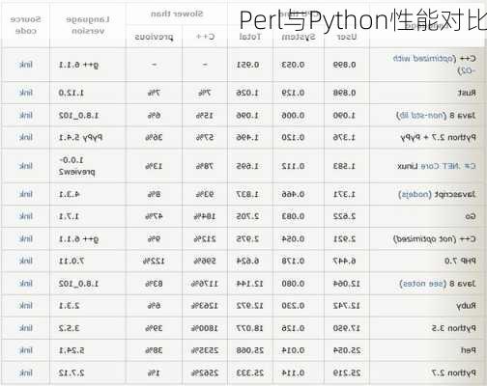The width and height of the screenshot is (487, 386).
Task: Open the source link in the Java 8 non-std lib row
Action: click(x=26, y=115)
